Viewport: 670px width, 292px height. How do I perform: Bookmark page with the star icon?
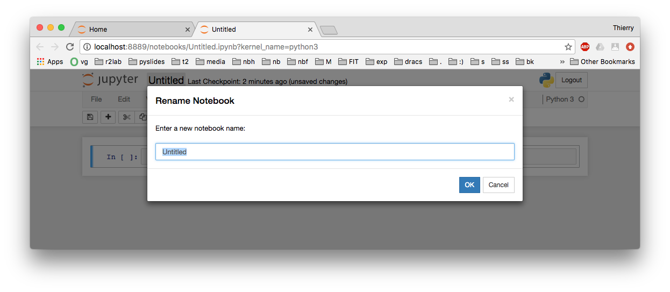(x=568, y=47)
